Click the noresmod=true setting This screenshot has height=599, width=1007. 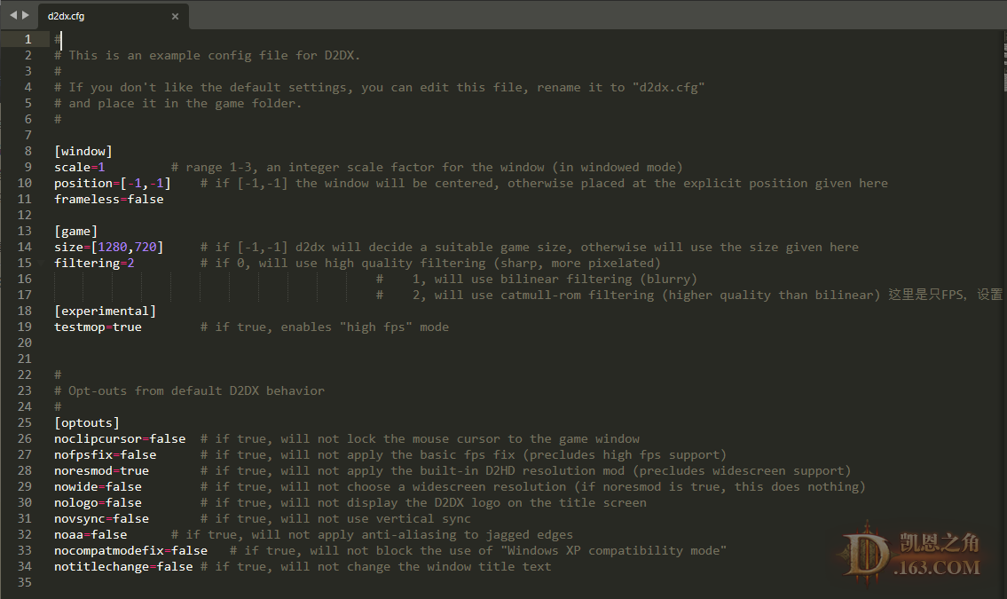coord(101,470)
